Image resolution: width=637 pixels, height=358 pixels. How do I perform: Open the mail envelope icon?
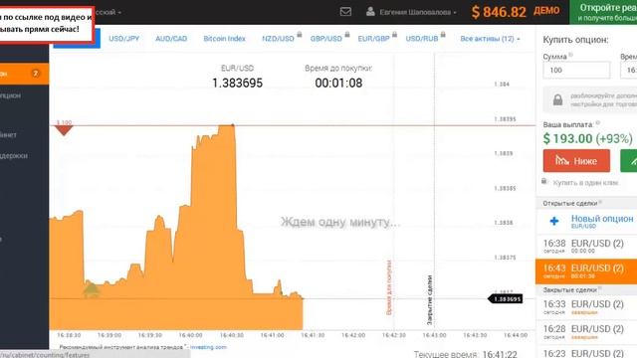click(345, 12)
